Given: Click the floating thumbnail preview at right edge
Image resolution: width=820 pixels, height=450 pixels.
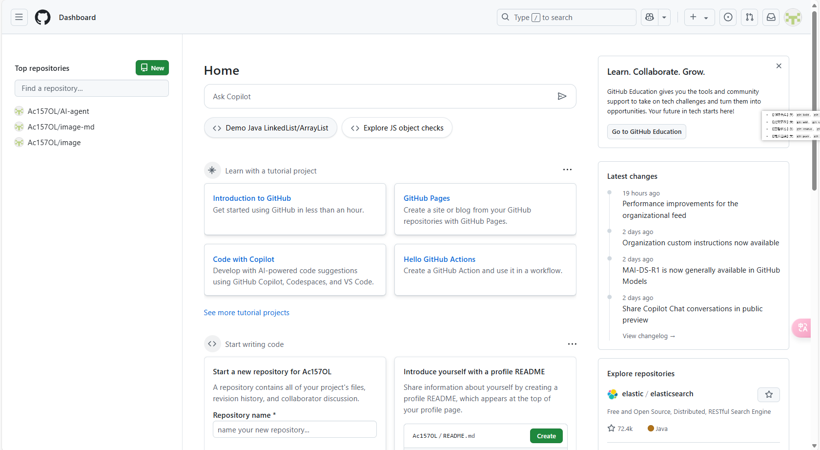Looking at the screenshot, I should [x=790, y=126].
